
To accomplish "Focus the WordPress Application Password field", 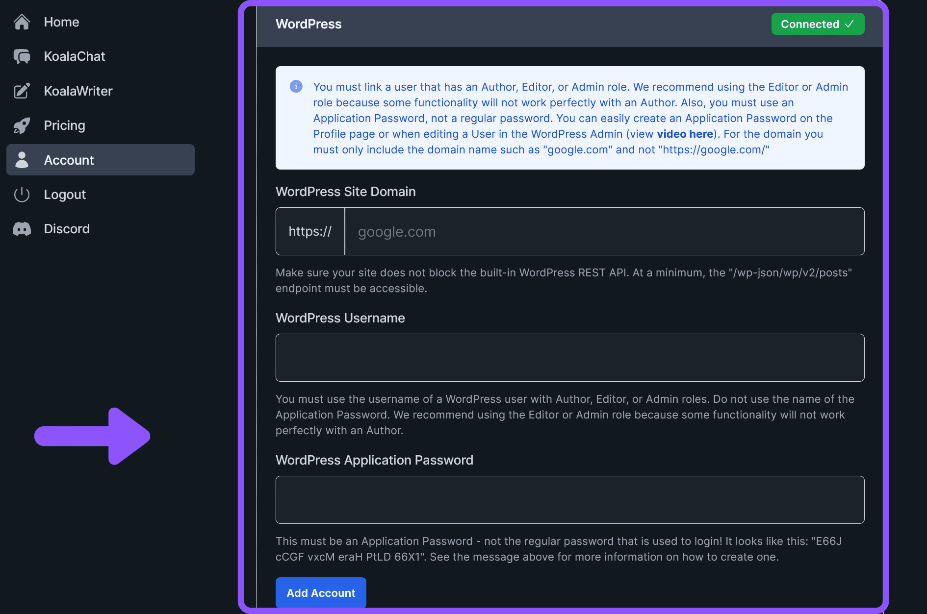I will (x=570, y=500).
